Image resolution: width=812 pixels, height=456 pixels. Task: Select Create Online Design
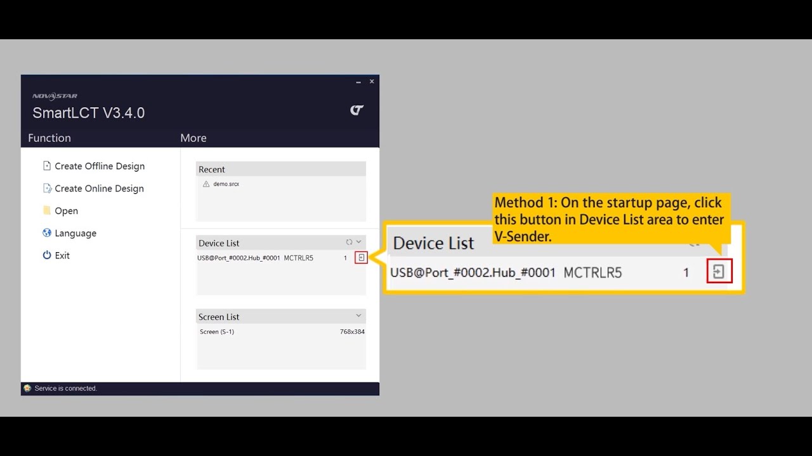93,188
